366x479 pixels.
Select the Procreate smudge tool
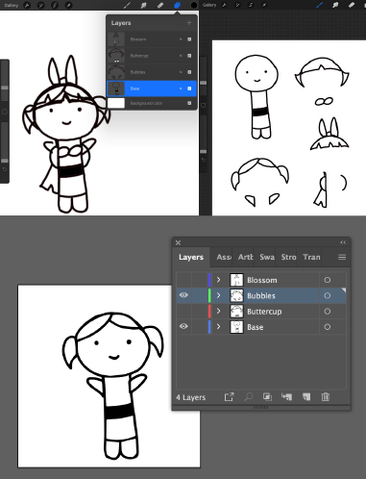tap(143, 5)
